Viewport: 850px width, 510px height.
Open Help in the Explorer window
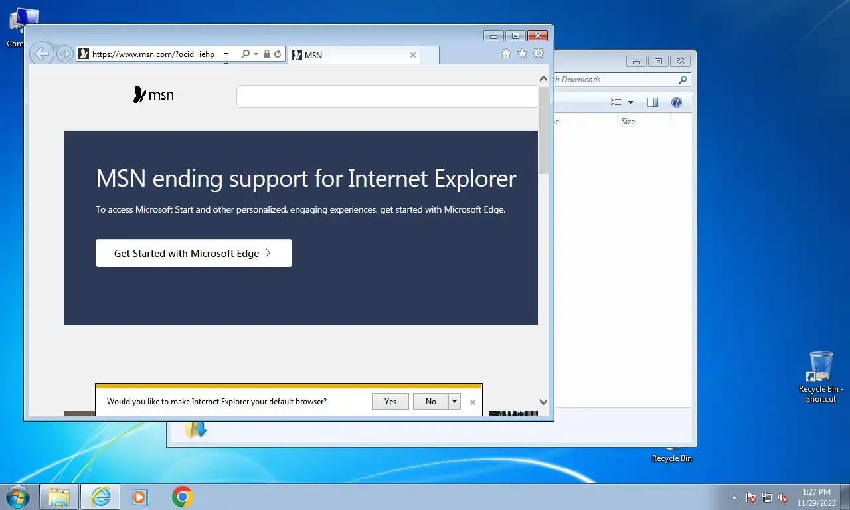click(676, 102)
